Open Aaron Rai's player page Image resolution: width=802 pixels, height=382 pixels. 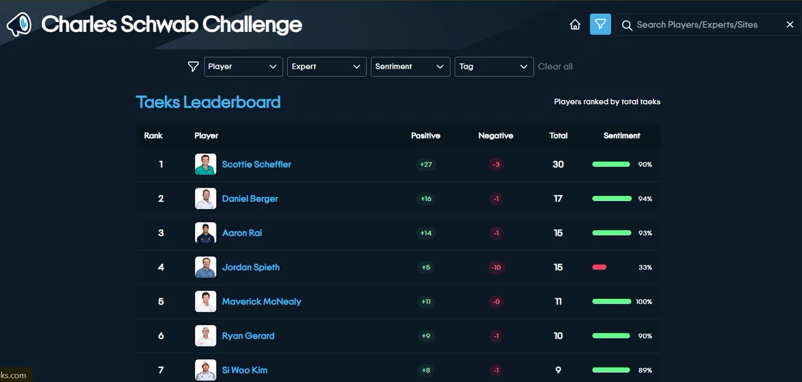click(242, 233)
